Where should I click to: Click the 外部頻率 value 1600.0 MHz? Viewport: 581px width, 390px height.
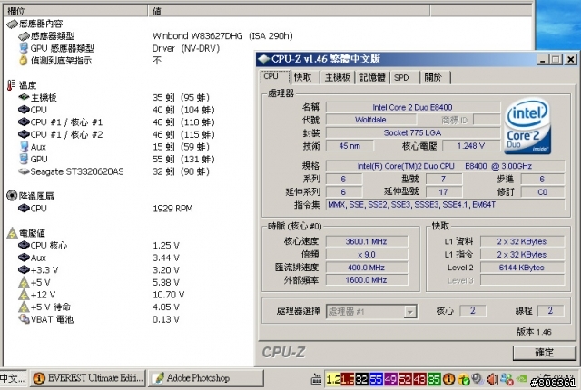[x=367, y=280]
